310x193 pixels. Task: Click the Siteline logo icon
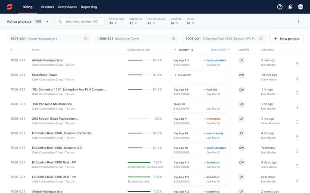[x=9, y=7]
